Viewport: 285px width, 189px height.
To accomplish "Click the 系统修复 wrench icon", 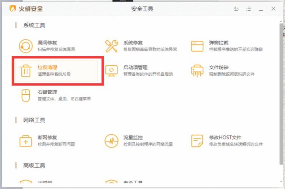I will tap(112, 46).
